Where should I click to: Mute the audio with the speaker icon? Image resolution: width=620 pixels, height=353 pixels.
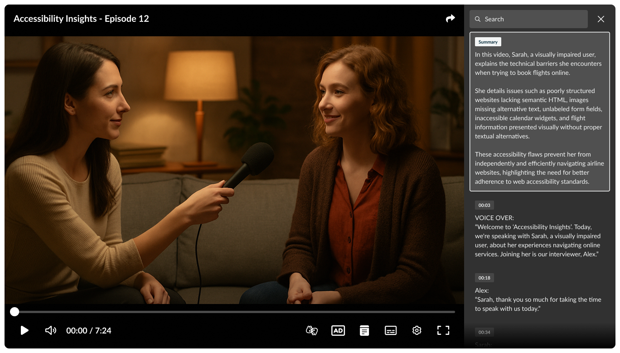click(x=51, y=330)
